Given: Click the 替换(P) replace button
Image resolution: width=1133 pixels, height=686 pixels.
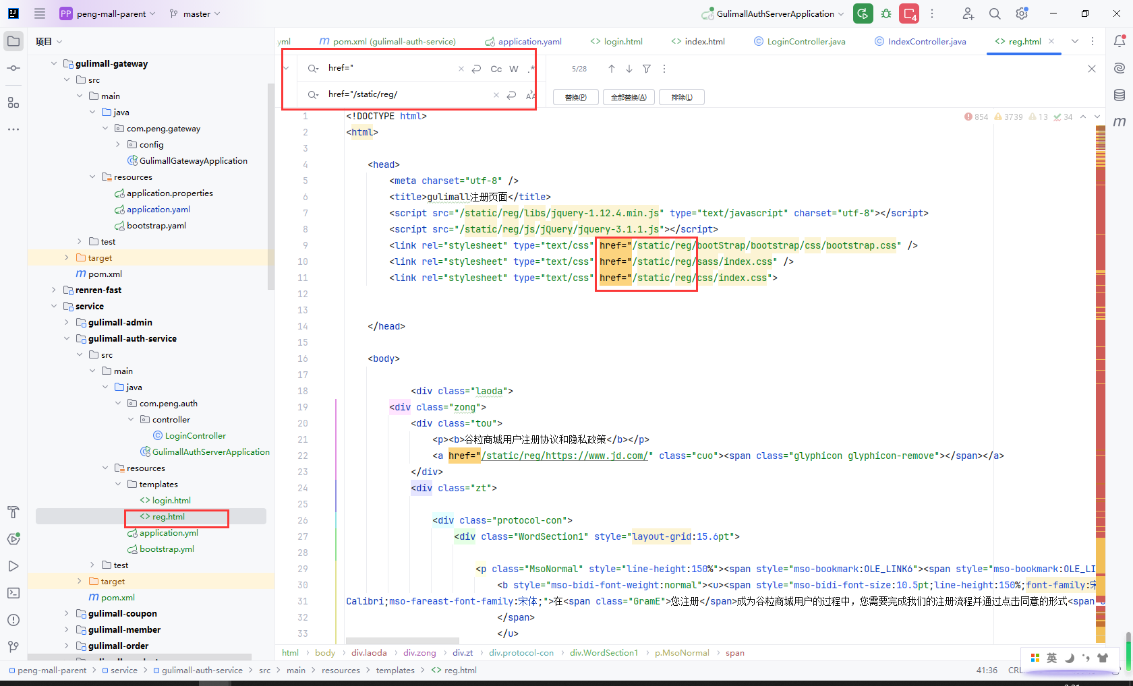Looking at the screenshot, I should tap(576, 97).
